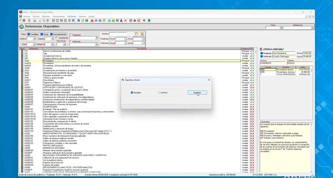Click the yellow funnel filter icon
Viewport: 333px width, 178px height.
(x=136, y=34)
